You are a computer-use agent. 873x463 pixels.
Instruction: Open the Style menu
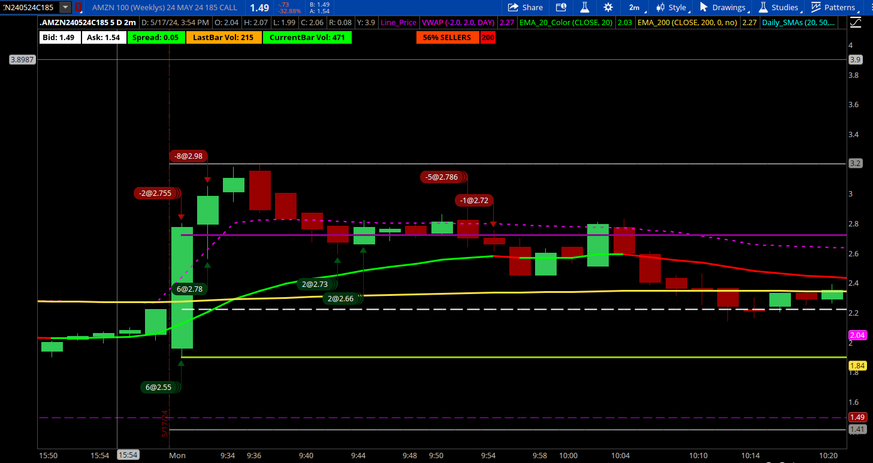672,7
